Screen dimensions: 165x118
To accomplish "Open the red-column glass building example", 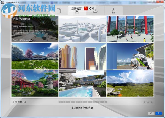I will click(x=130, y=29).
